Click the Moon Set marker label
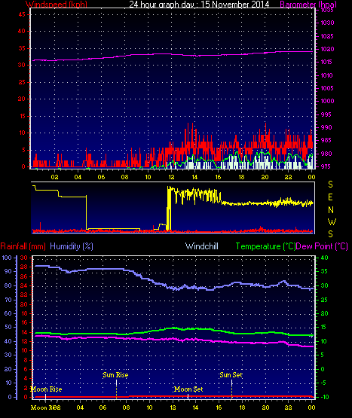This screenshot has width=352, height=418. (x=188, y=389)
